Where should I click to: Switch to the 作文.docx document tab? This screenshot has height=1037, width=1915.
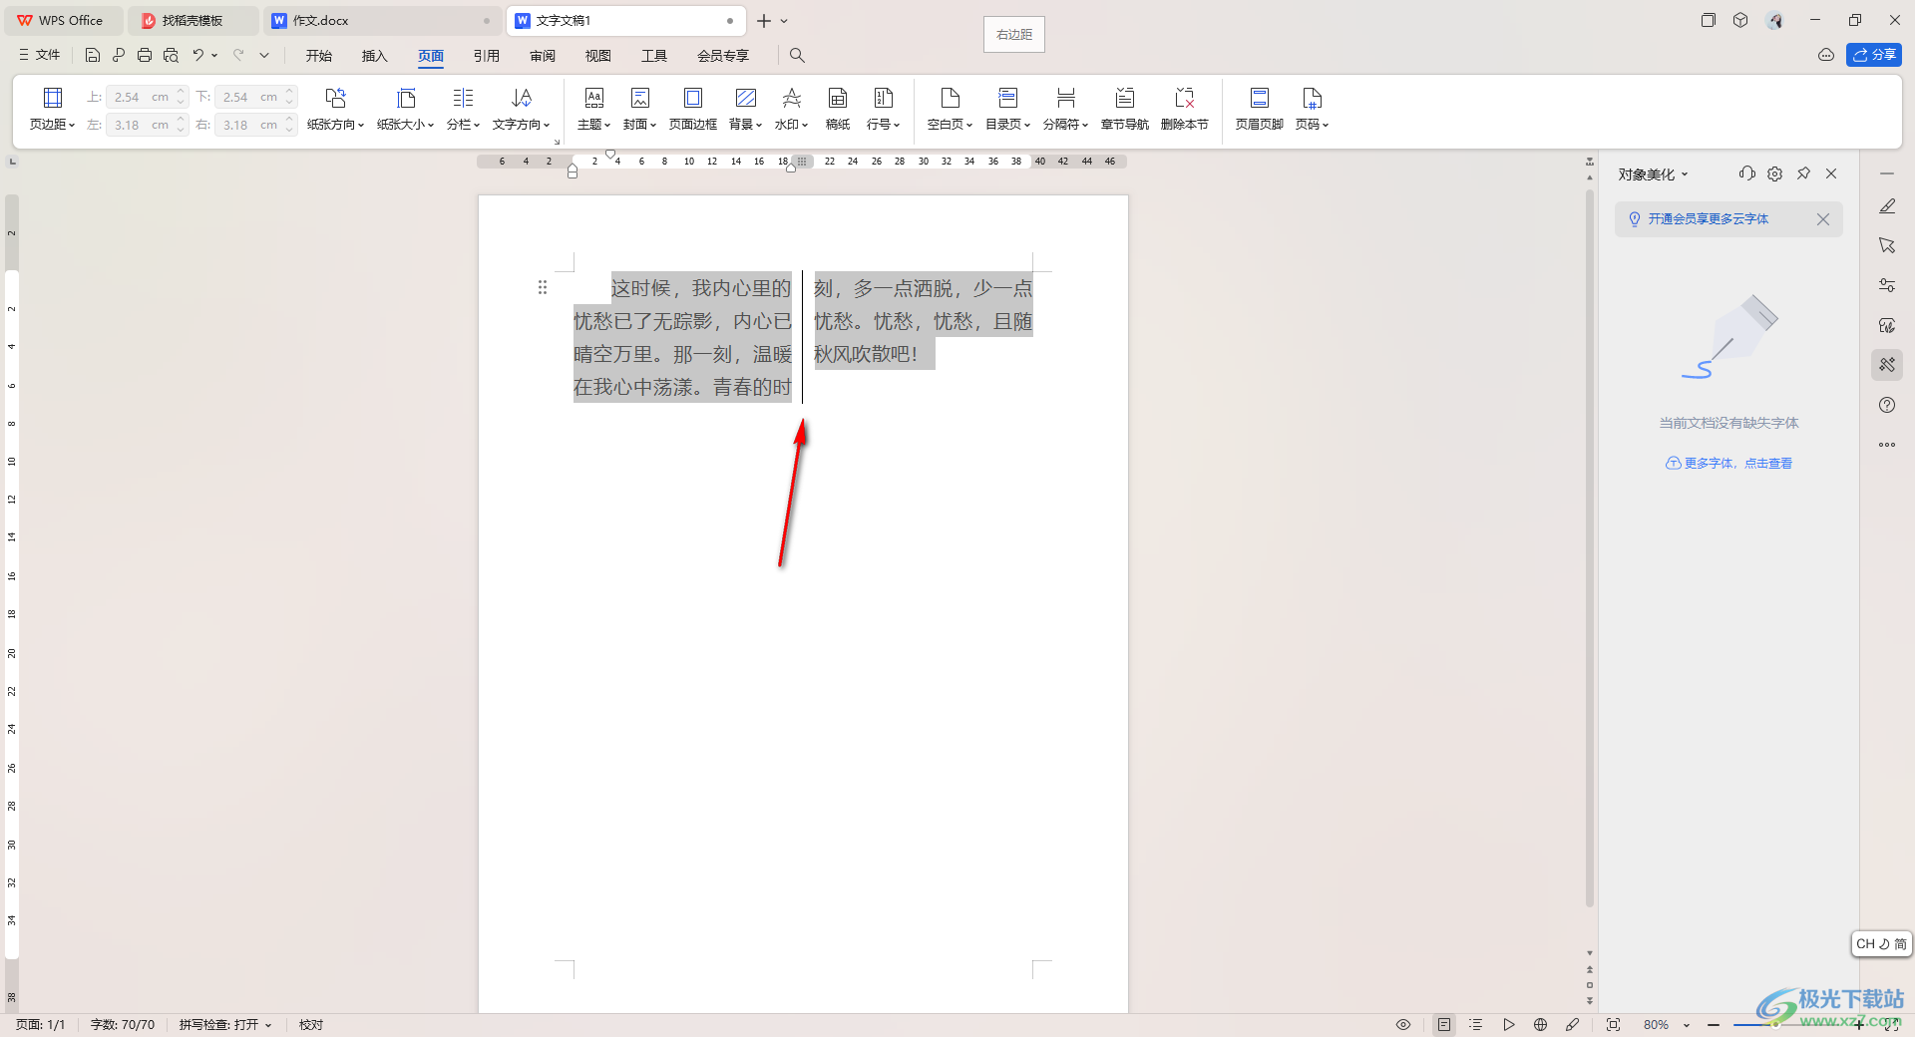pyautogui.click(x=383, y=21)
